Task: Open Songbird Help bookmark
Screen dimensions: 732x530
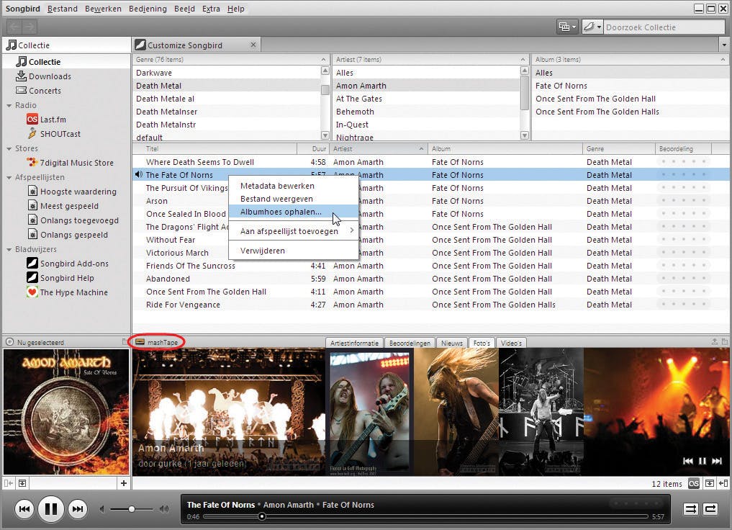Action: click(x=60, y=278)
